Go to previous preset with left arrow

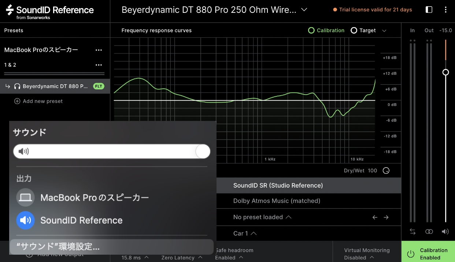pyautogui.click(x=375, y=217)
